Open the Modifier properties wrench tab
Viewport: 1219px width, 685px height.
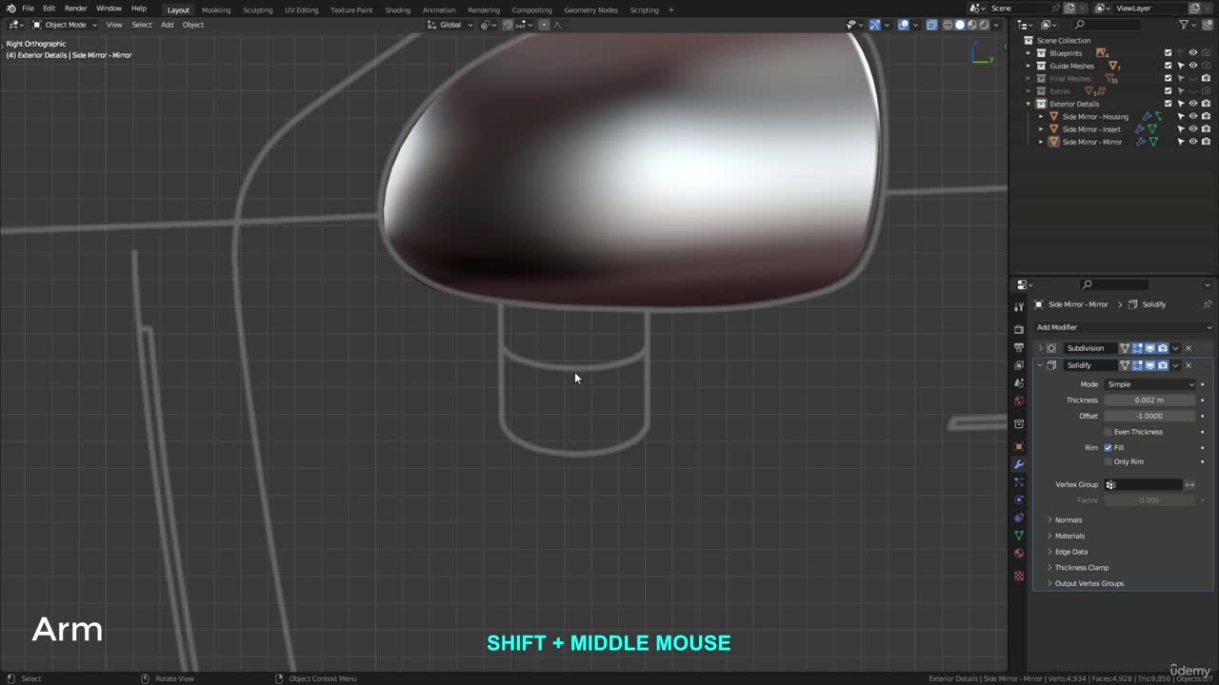pos(1019,464)
